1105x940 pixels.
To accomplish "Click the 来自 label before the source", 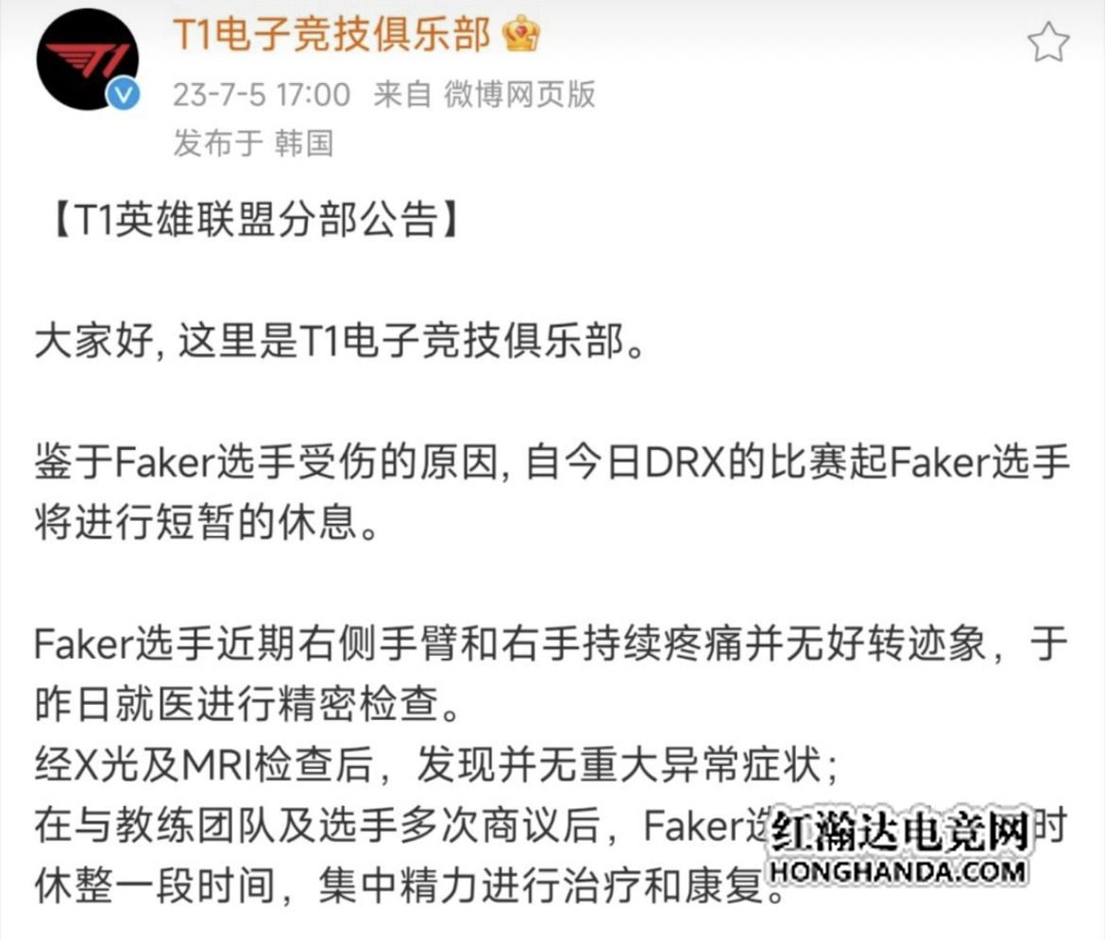I will click(402, 94).
